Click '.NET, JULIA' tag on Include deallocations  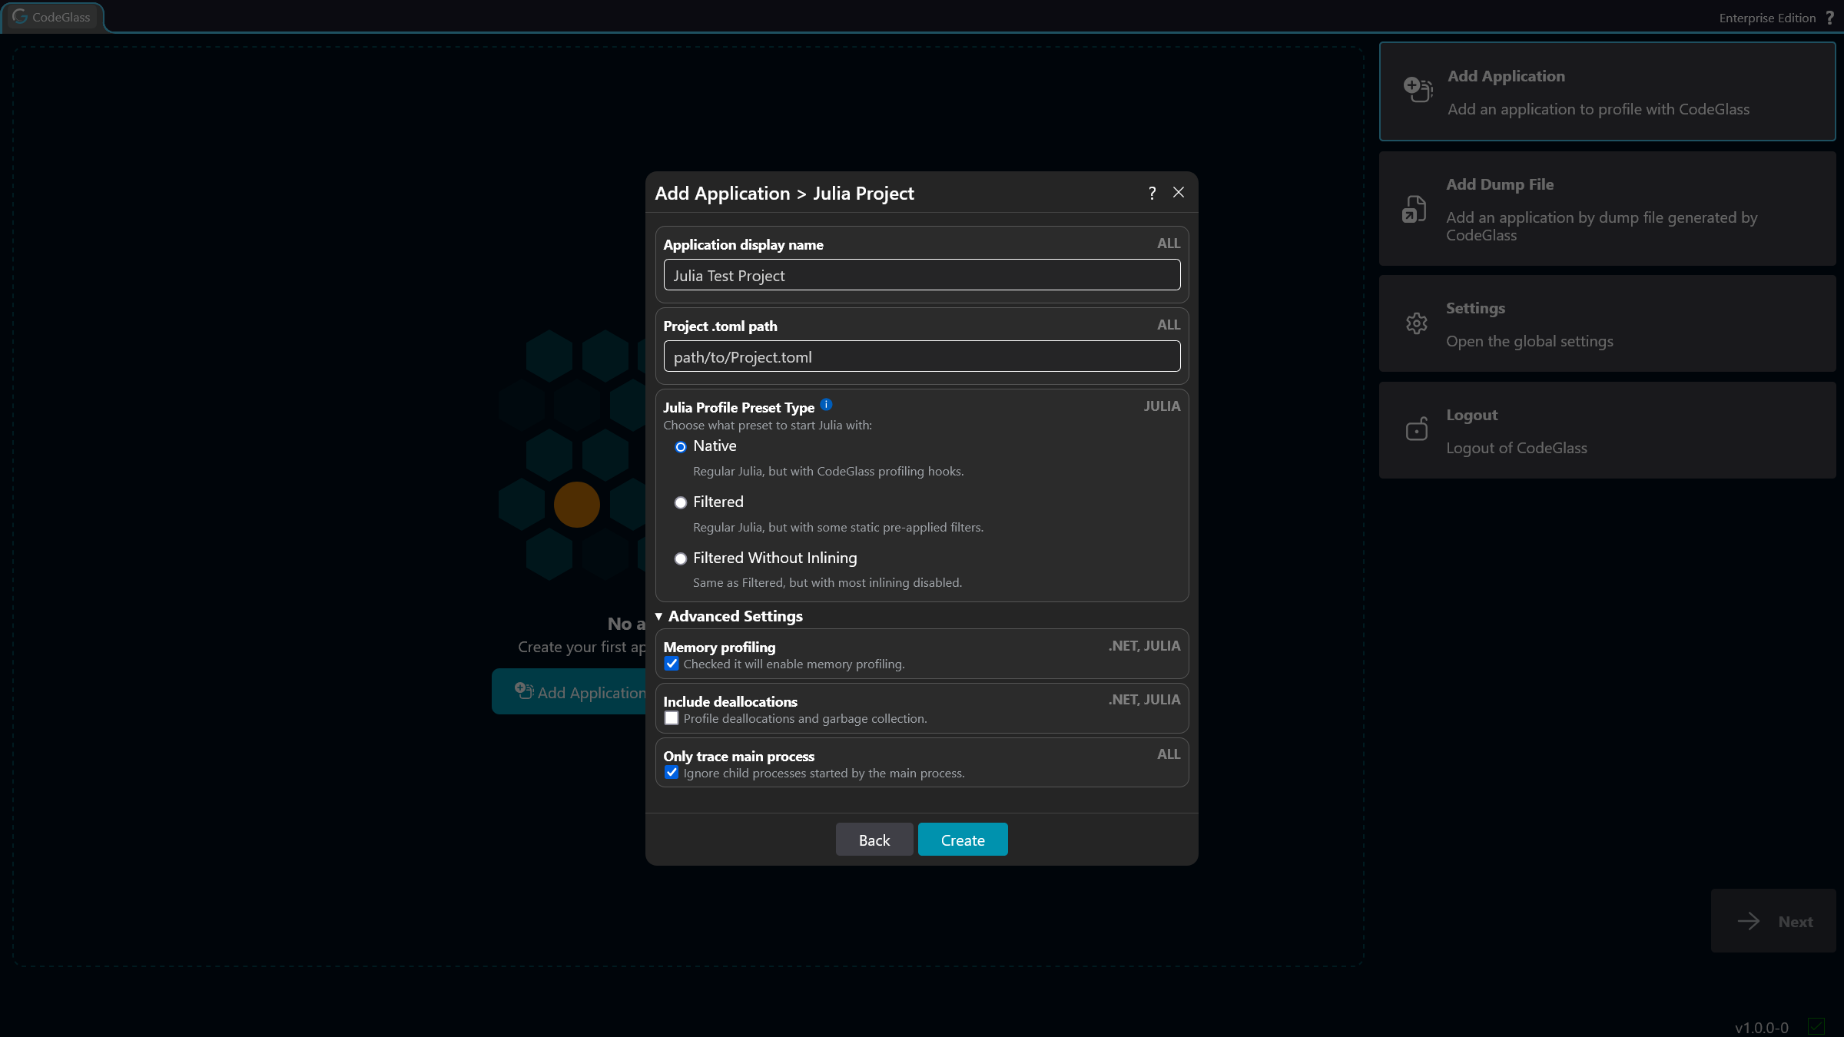[1144, 700]
